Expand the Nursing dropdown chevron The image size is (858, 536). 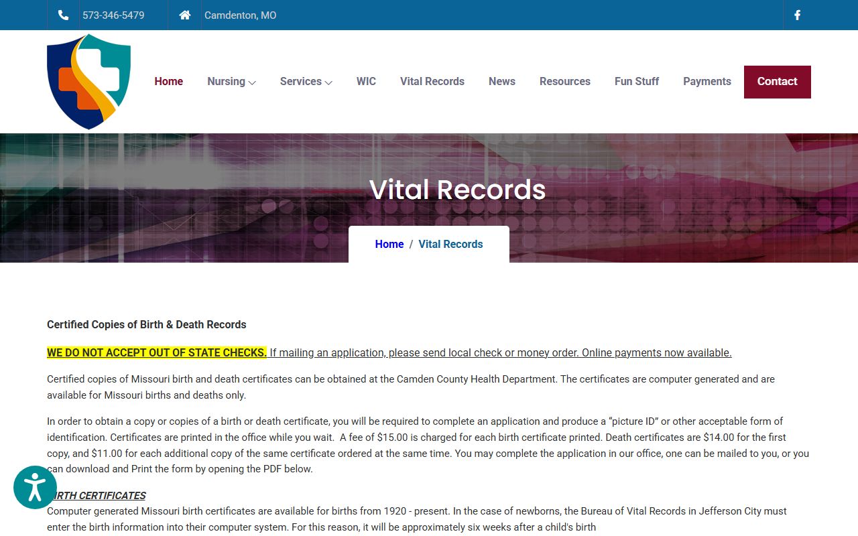(x=252, y=82)
